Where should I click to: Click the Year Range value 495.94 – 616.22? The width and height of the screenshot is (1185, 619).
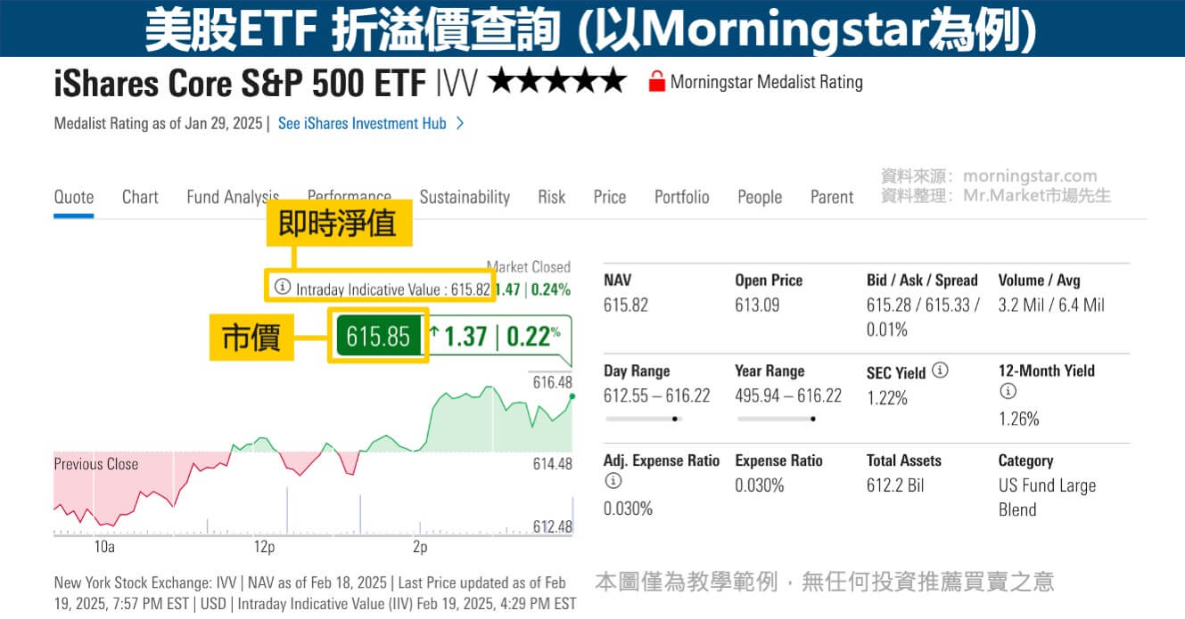[x=788, y=395]
